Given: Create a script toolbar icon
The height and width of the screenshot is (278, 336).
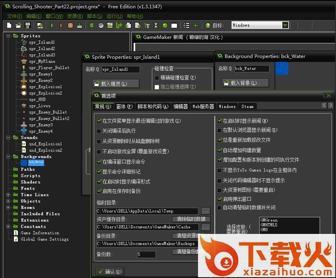Looking at the screenshot, I should (128, 25).
